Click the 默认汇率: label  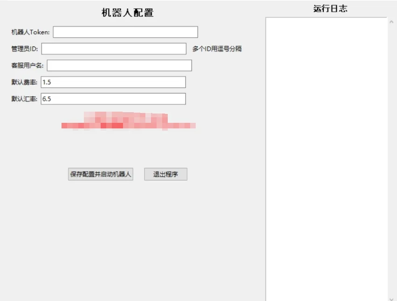[25, 99]
